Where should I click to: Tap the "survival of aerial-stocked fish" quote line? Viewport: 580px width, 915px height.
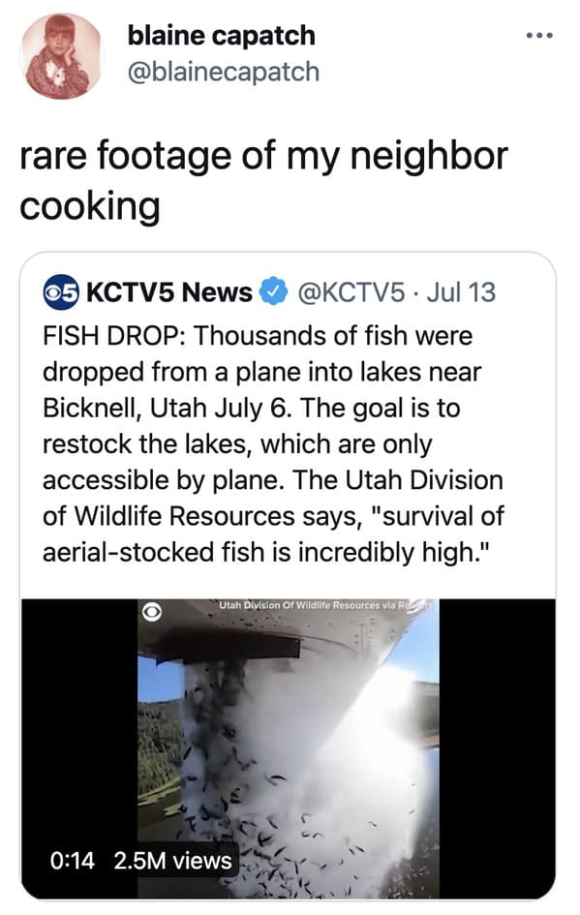click(x=273, y=534)
